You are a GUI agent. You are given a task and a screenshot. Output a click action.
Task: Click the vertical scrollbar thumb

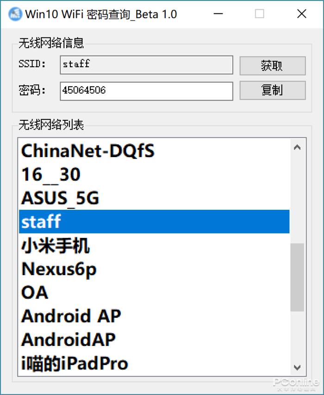tap(297, 277)
